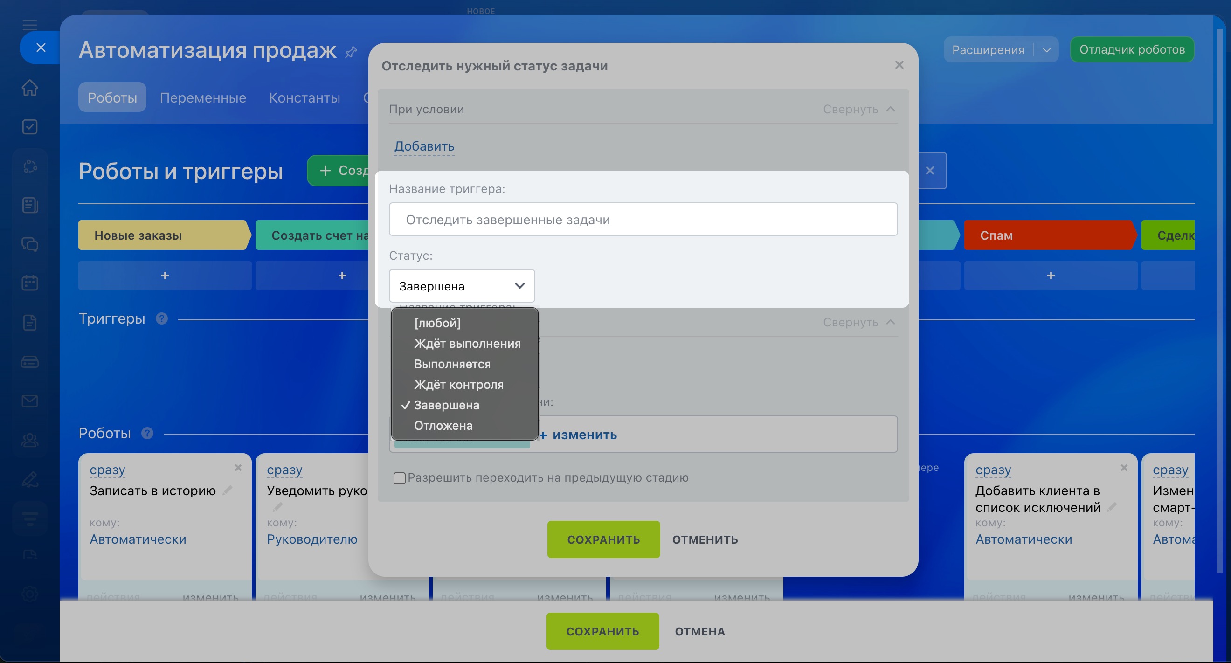Viewport: 1231px width, 663px height.
Task: Open the hamburger menu in the sidebar
Action: pos(30,25)
